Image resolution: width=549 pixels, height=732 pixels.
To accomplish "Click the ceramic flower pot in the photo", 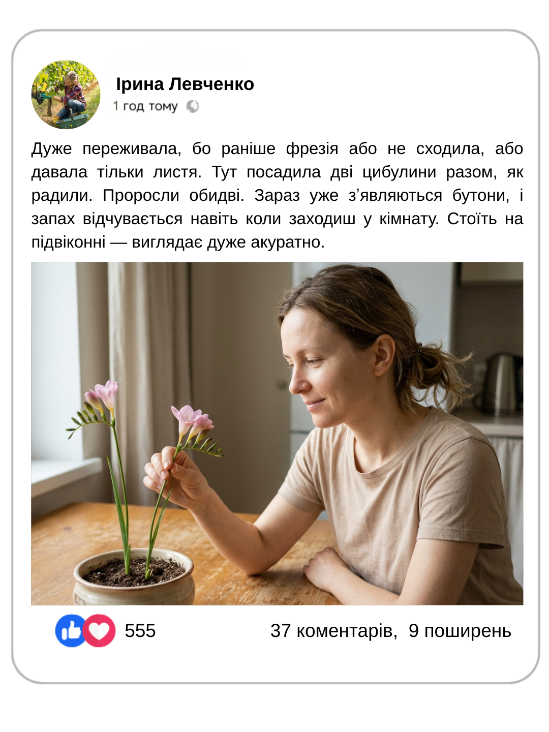I will [134, 577].
